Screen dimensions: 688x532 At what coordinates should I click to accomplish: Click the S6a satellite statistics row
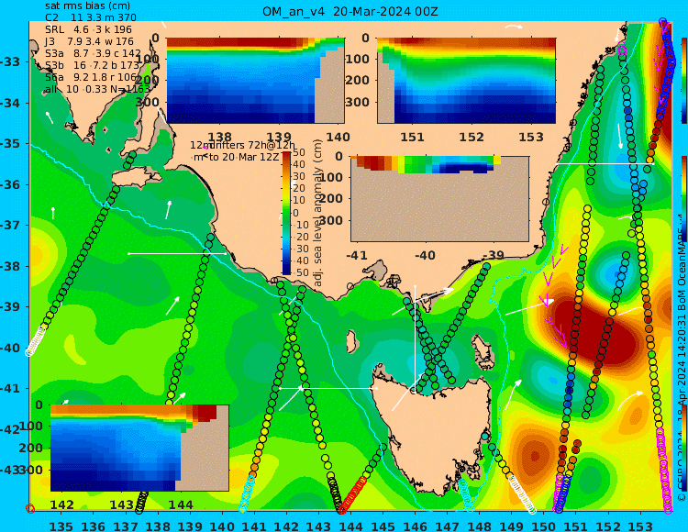91,77
